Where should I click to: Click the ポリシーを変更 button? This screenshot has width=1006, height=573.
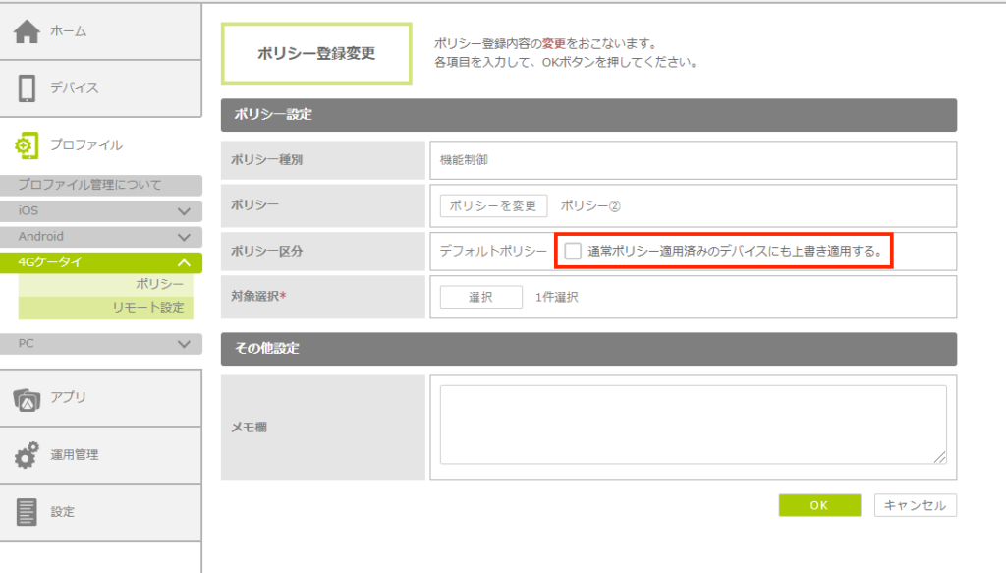point(493,206)
